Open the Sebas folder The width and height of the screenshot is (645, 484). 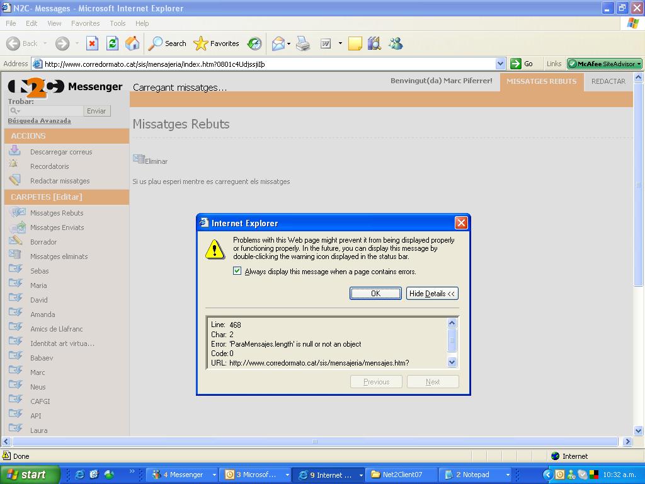(39, 271)
